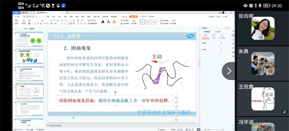Open the 插入 ribbon tab
The image size is (289, 131).
tap(53, 17)
